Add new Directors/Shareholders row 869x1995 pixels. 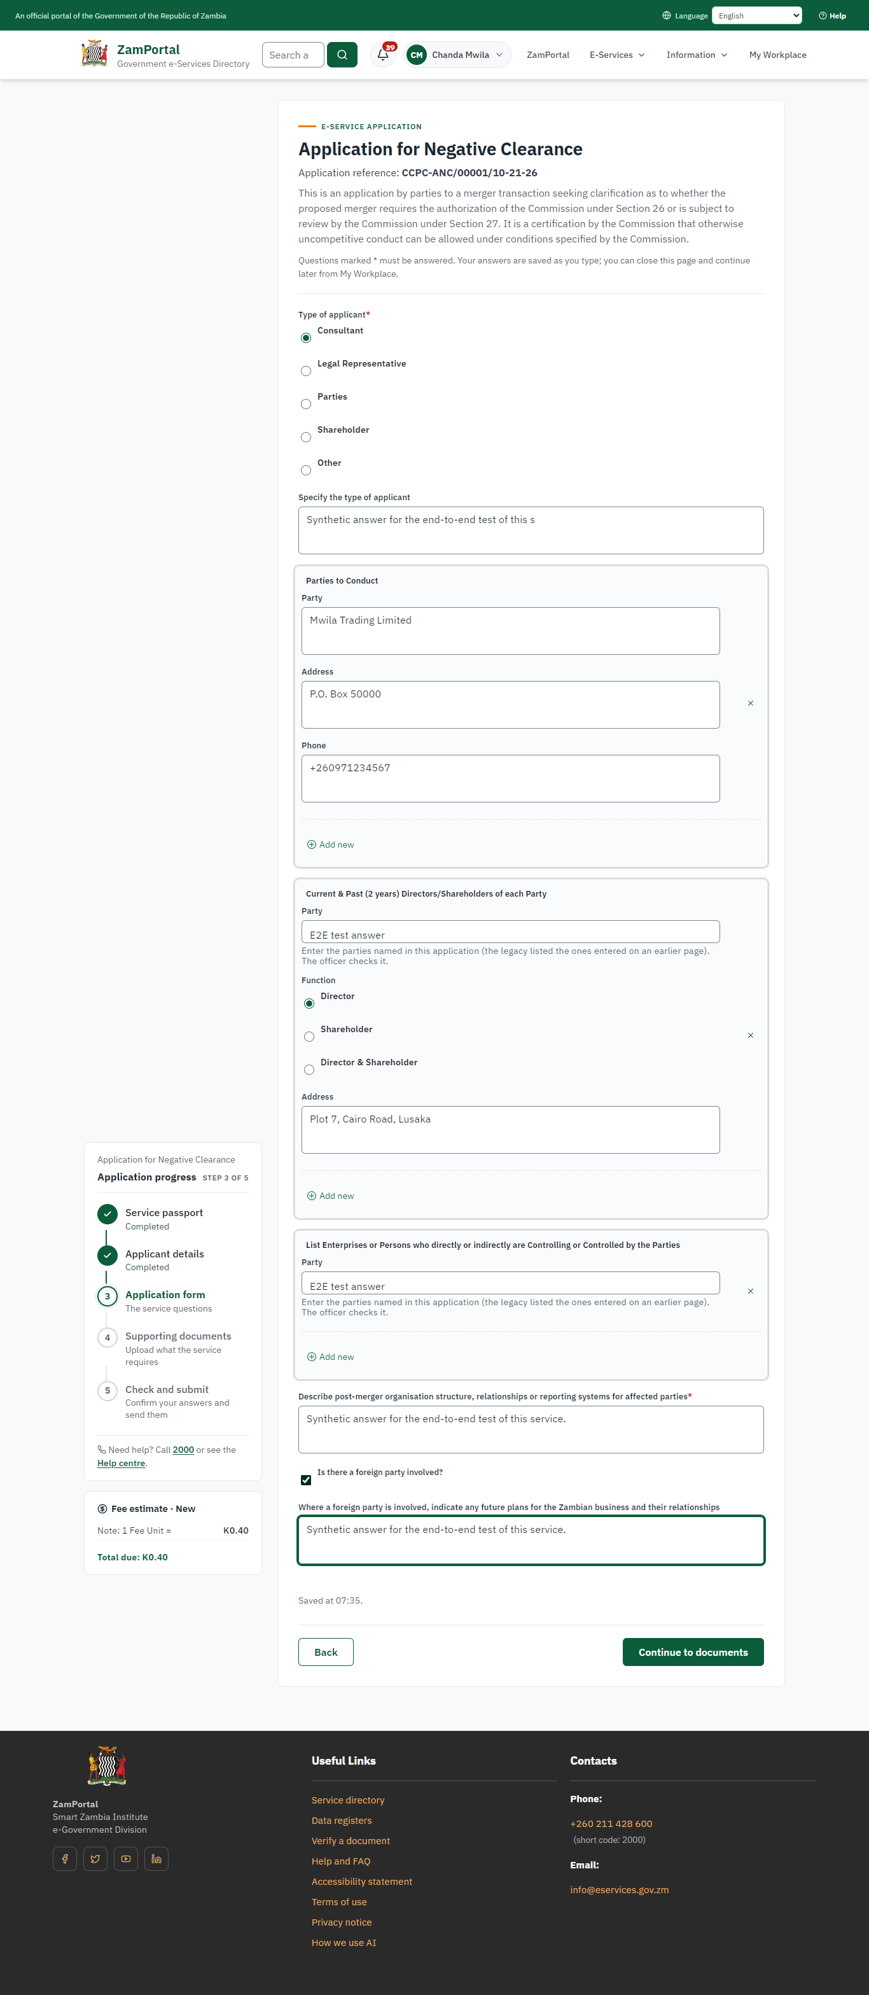click(x=331, y=1196)
